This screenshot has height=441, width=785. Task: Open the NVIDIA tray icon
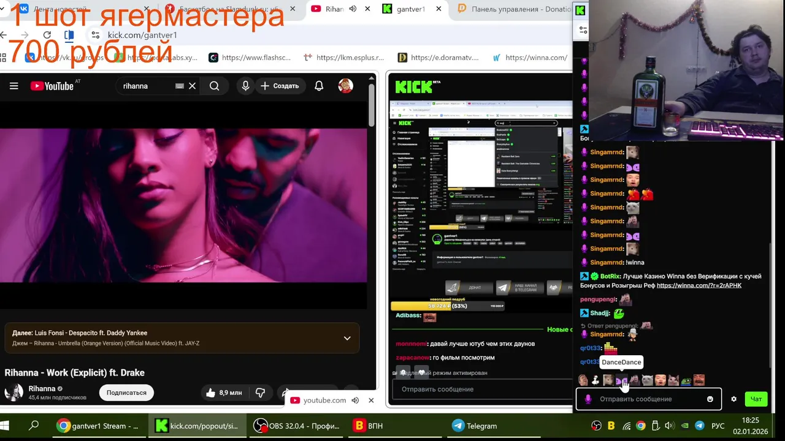[684, 426]
